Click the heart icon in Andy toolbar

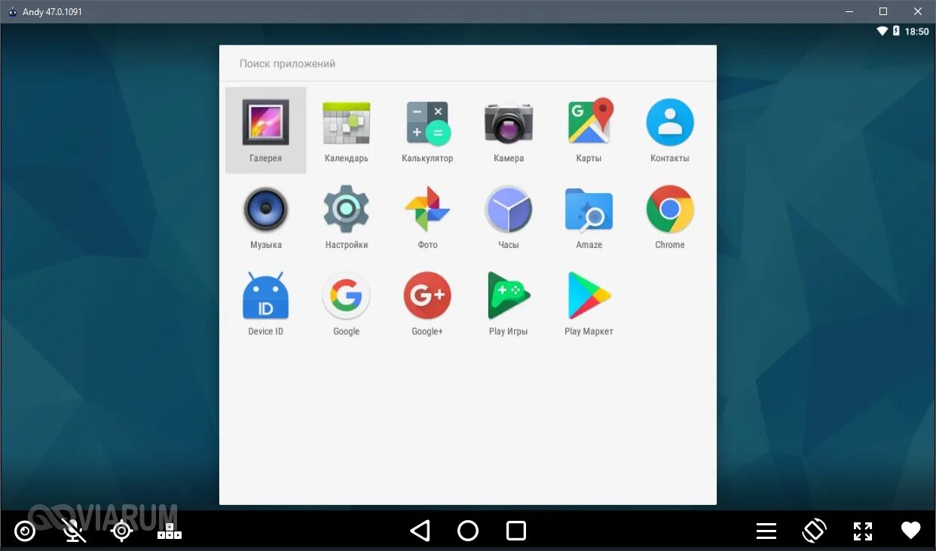click(x=911, y=531)
